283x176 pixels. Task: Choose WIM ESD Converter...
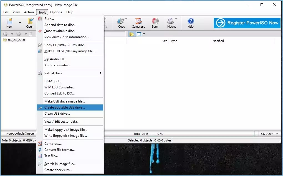[x=70, y=87]
